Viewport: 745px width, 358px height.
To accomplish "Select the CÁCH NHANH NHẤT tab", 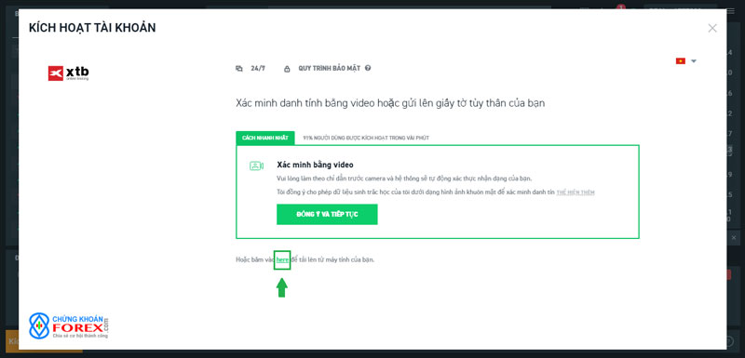I will tap(265, 138).
